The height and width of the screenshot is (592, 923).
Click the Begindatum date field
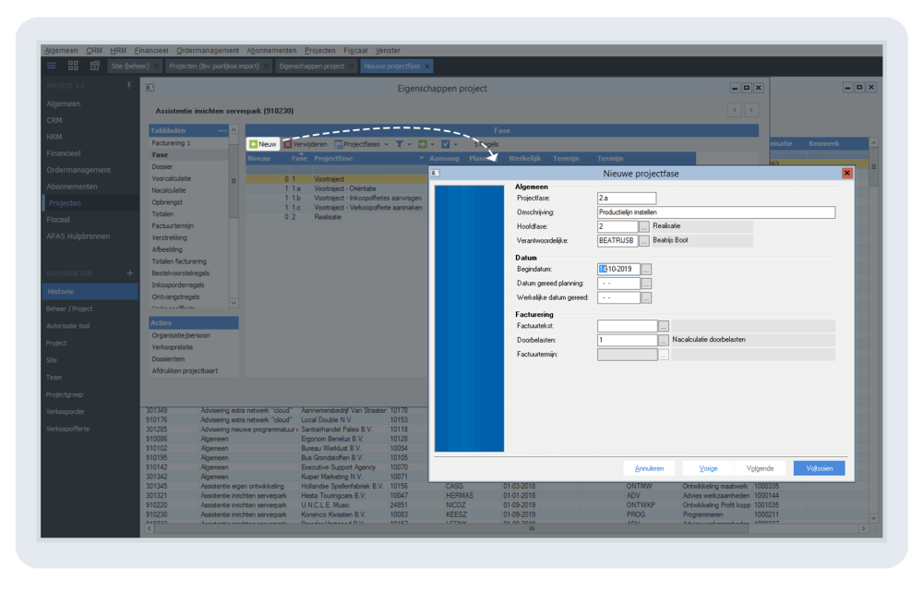(x=618, y=269)
